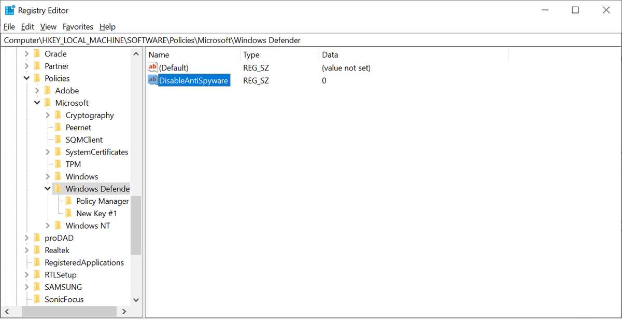Click the Microsoft folder icon
The width and height of the screenshot is (622, 321).
pos(48,103)
